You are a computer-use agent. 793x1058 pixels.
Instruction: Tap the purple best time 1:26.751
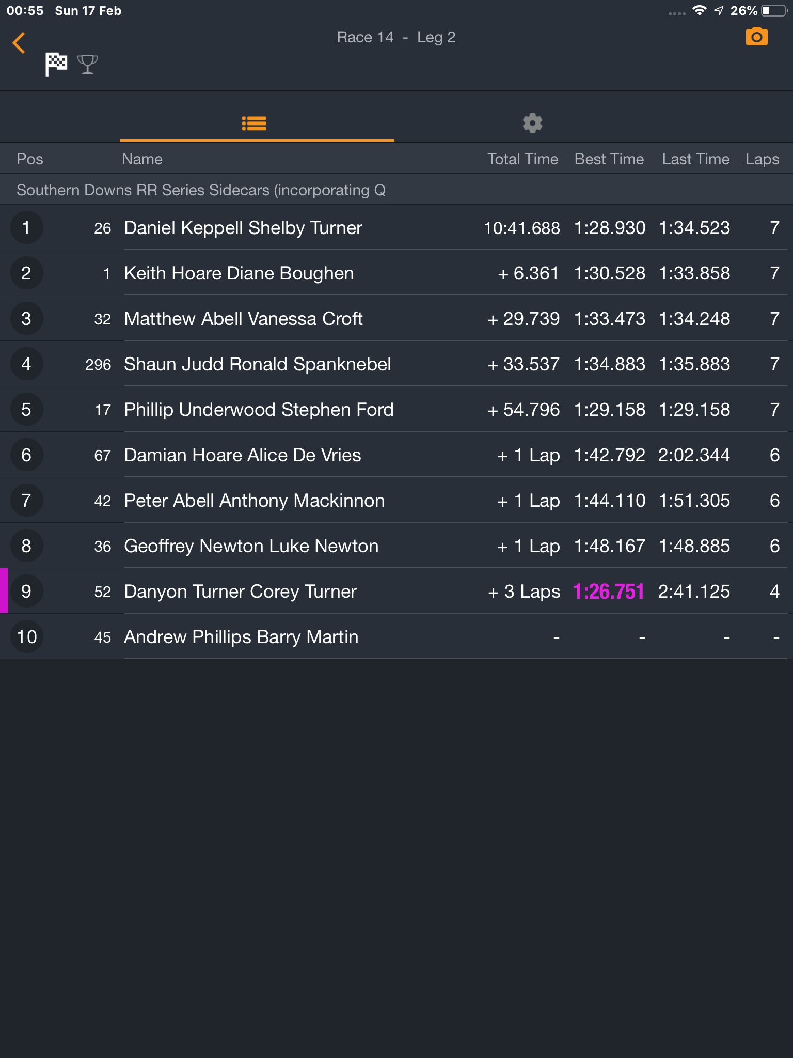609,592
